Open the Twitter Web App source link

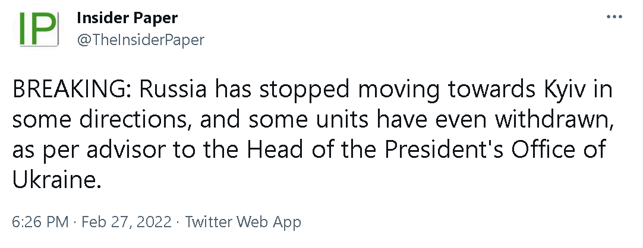point(243,222)
